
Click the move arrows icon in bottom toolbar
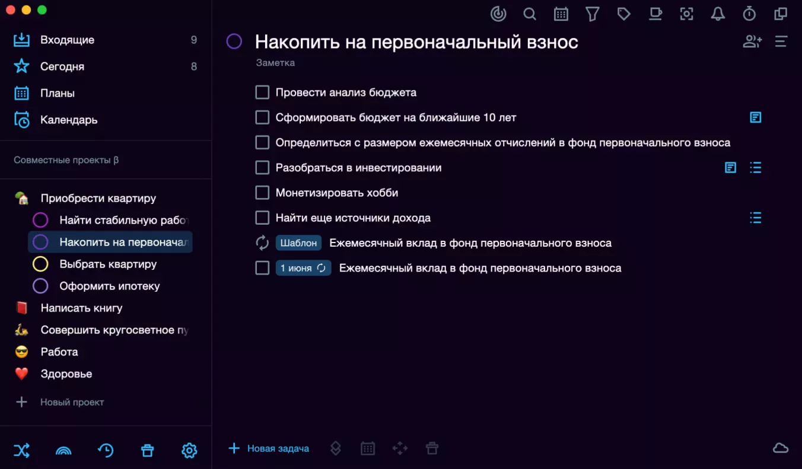click(x=400, y=448)
